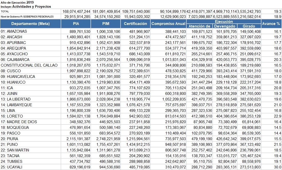282x170 pixels.
Task: Click 25: UCAYALI department label
Action: pyautogui.click(x=12, y=167)
